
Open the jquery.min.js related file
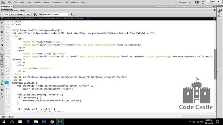[20, 10]
